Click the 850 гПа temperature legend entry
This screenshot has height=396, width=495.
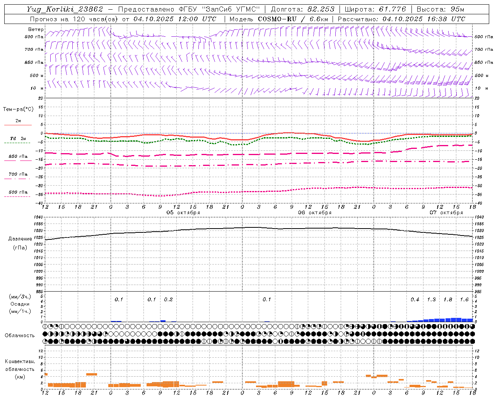point(18,157)
